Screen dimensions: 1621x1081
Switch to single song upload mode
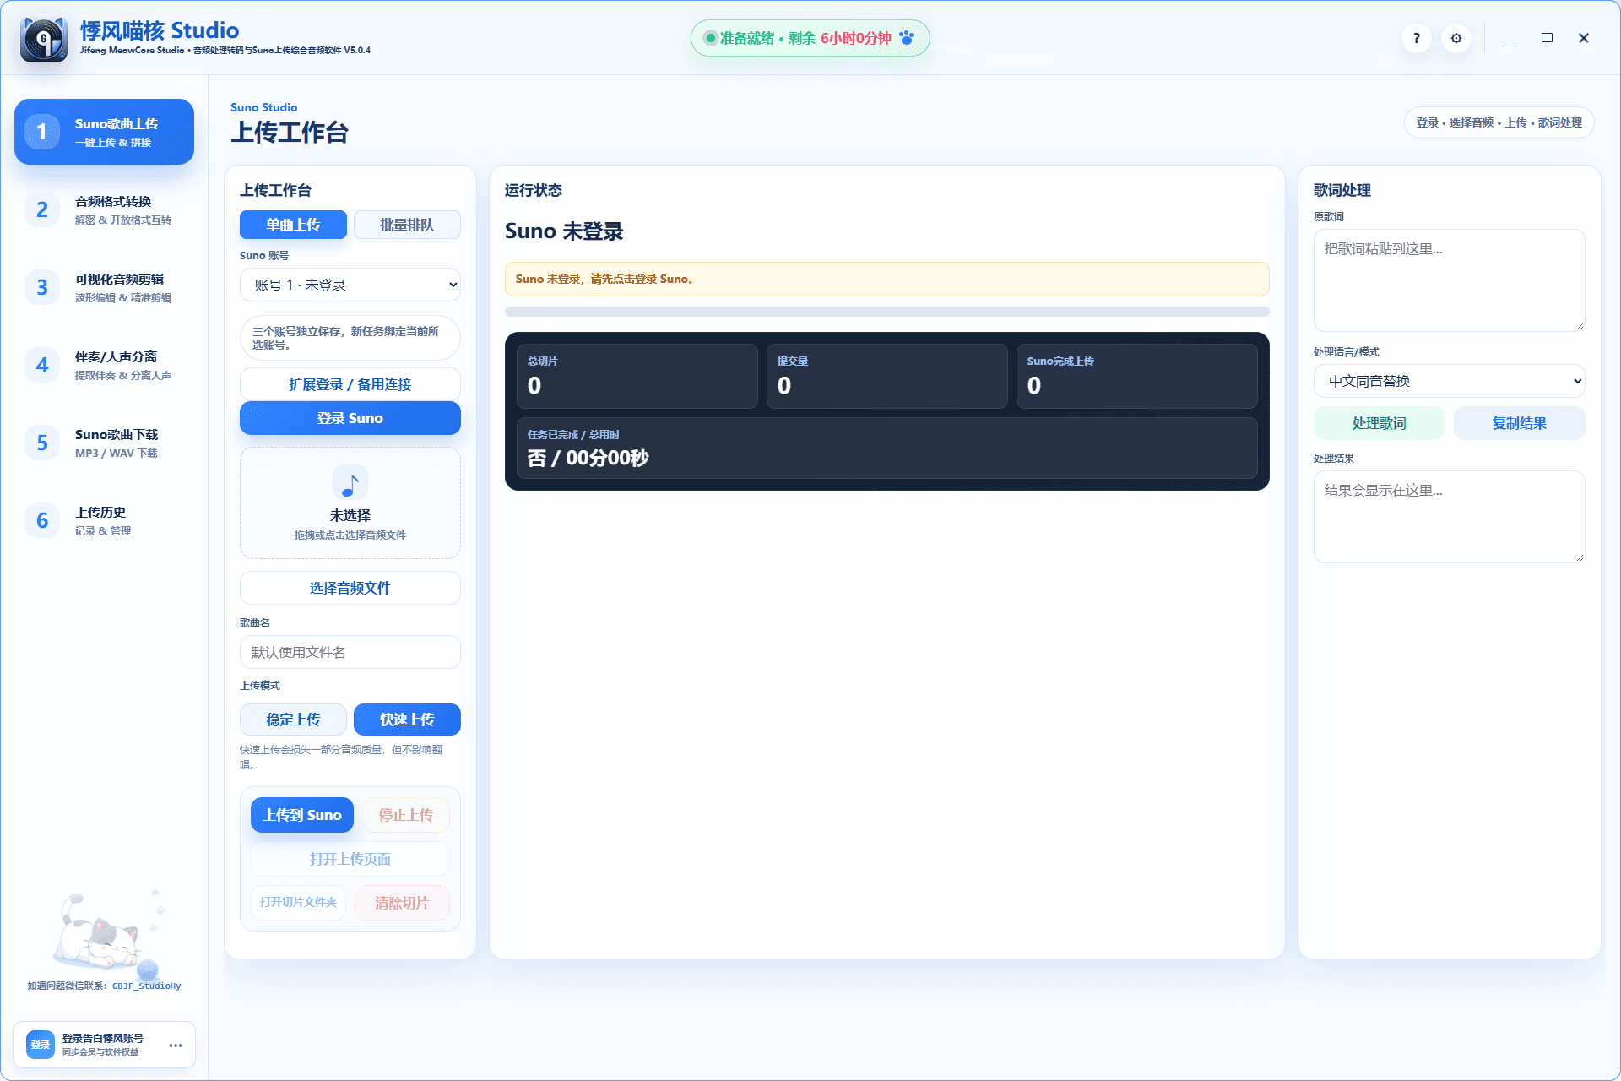pos(293,225)
